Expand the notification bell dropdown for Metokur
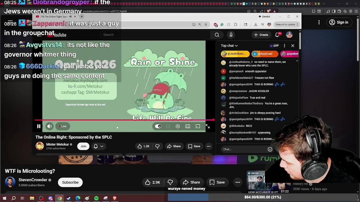 98,146
